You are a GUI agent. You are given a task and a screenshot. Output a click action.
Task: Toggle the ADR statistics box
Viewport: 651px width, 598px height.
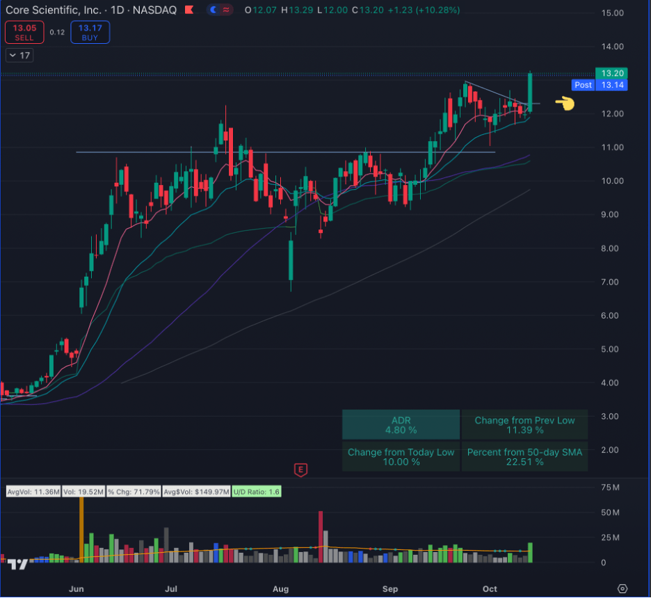[x=401, y=424]
